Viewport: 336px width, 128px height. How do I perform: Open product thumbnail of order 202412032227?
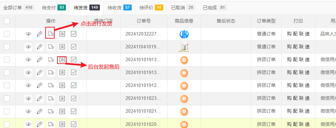[x=184, y=34]
